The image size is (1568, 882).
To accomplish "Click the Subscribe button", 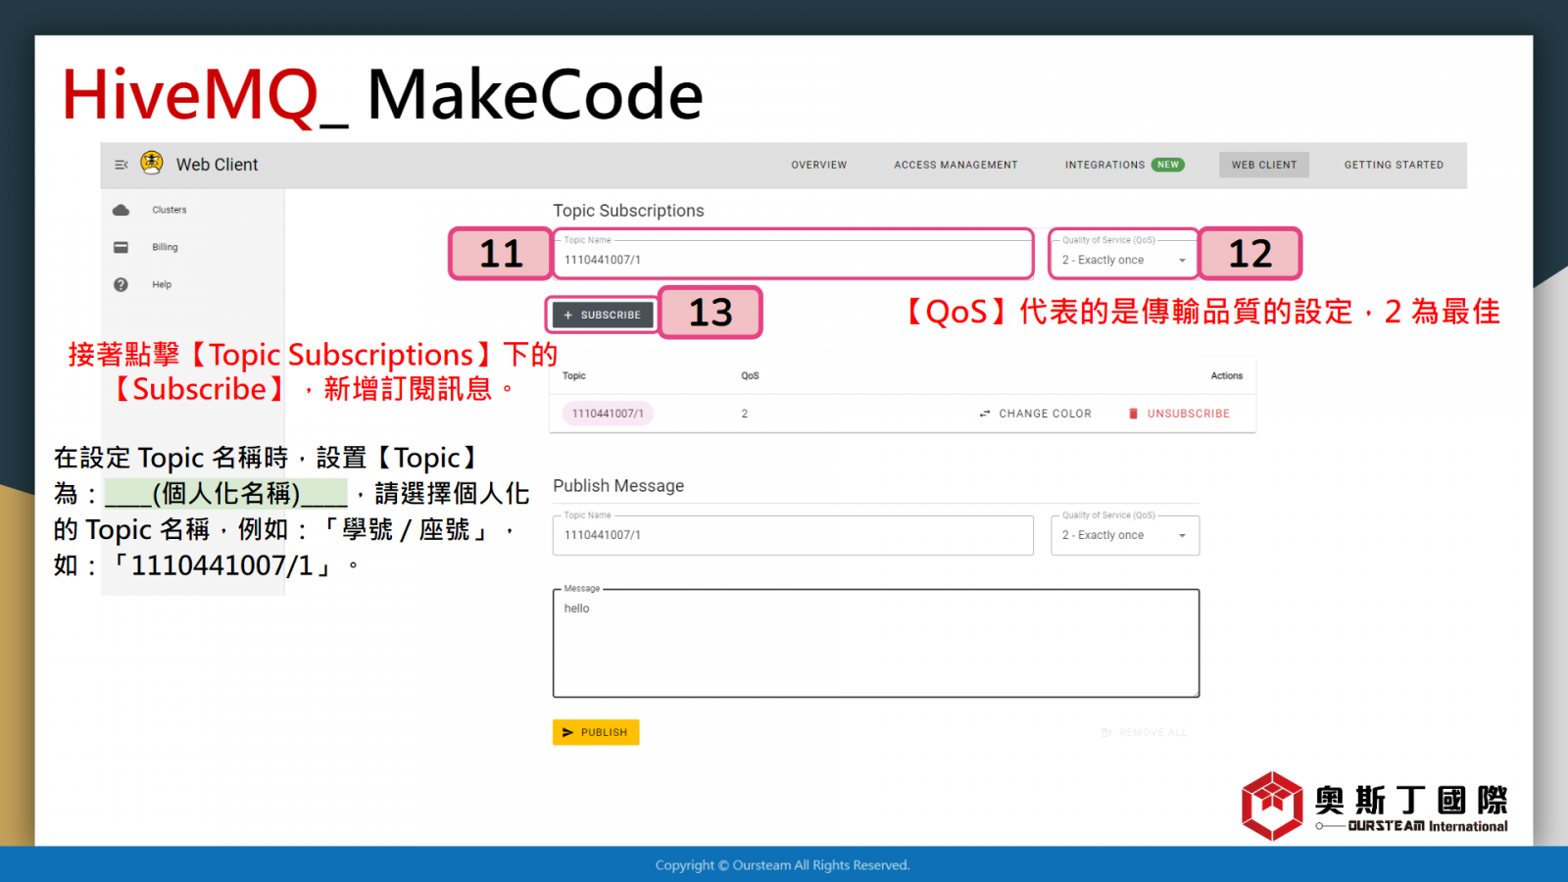I will pos(603,315).
